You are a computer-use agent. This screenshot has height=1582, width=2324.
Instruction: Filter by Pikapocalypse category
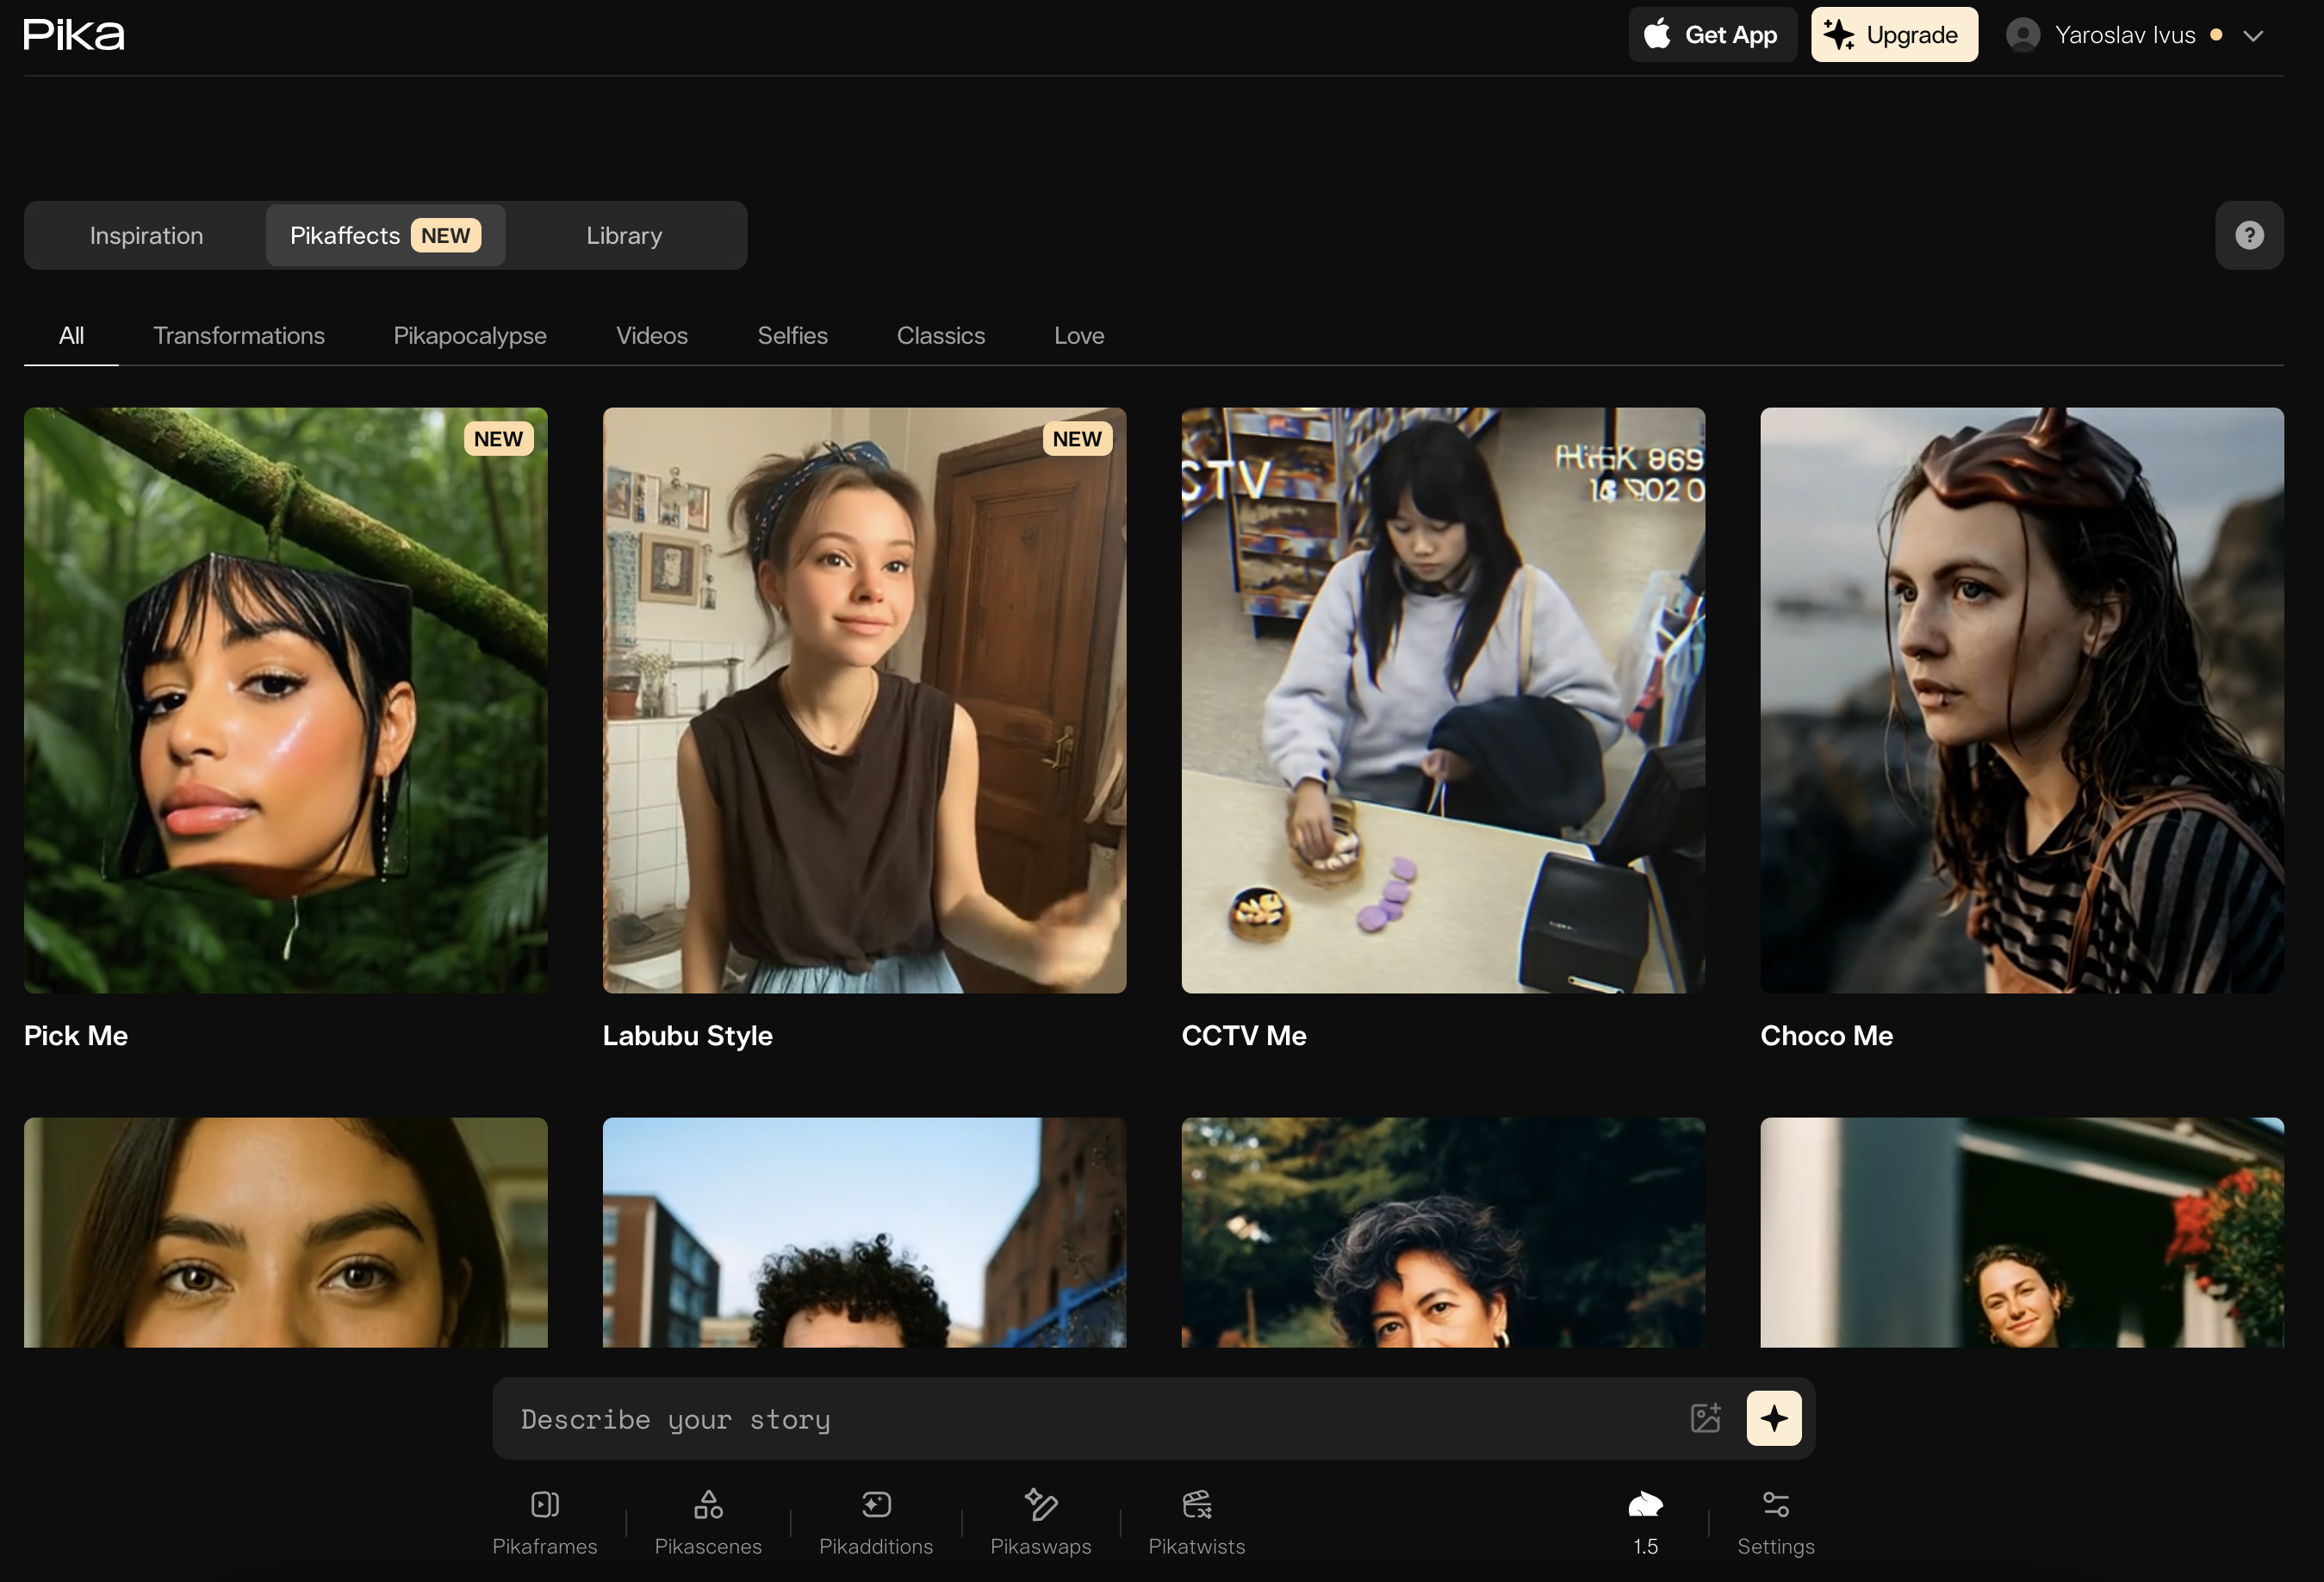coord(469,335)
